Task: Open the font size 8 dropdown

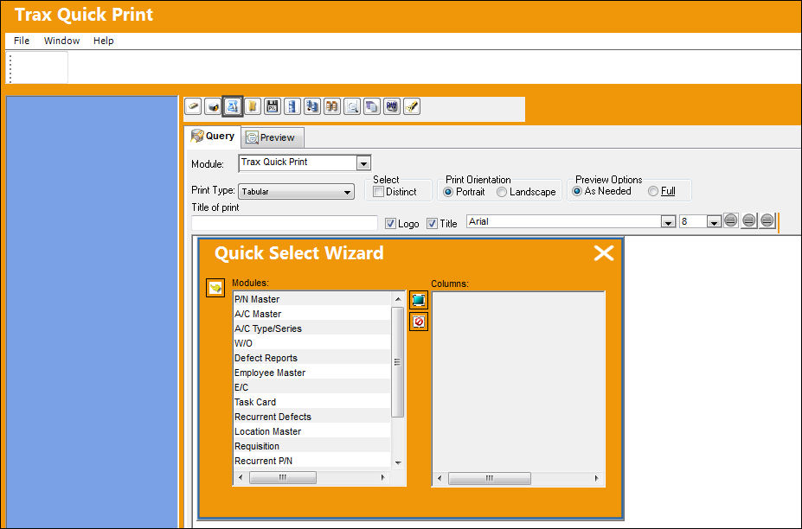Action: coord(714,222)
